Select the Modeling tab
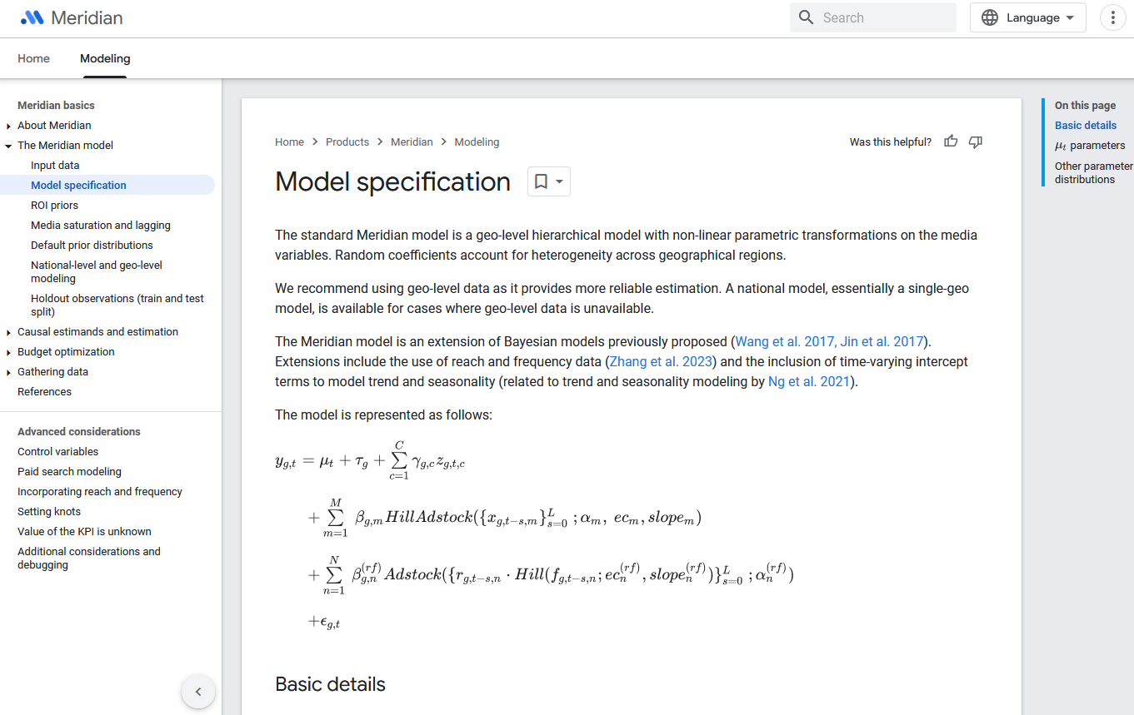The width and height of the screenshot is (1134, 715). [x=105, y=58]
